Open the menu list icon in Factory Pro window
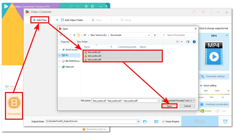The width and height of the screenshot is (234, 135). pyautogui.click(x=93, y=6)
